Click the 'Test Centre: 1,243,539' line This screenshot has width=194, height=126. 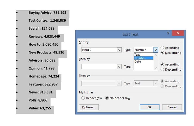point(47,21)
